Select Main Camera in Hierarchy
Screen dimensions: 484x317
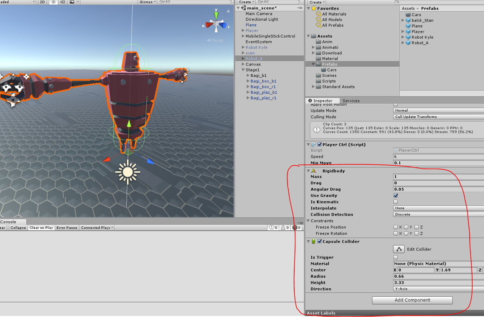(x=259, y=14)
